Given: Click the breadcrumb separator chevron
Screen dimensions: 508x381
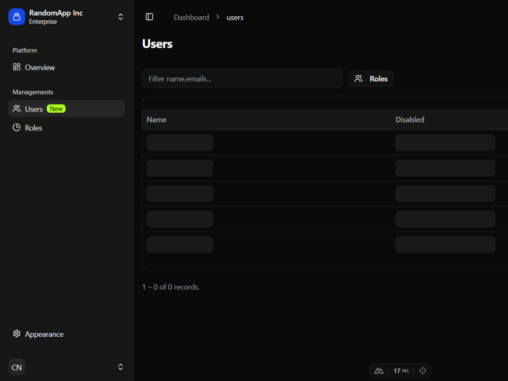Looking at the screenshot, I should pos(218,17).
